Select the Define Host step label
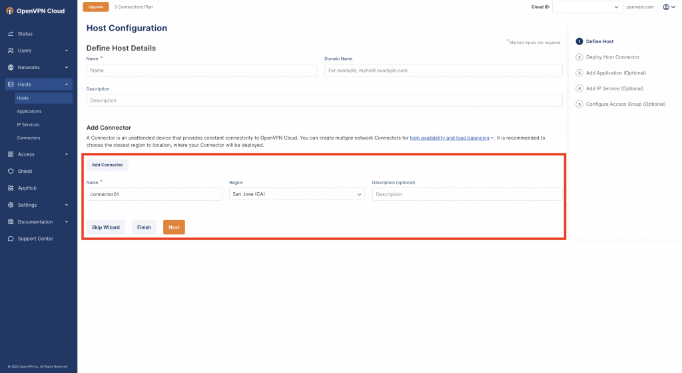The image size is (682, 373). pyautogui.click(x=600, y=42)
